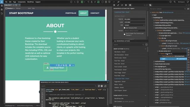The width and height of the screenshot is (190, 107).
Task: Open the Page menu
Action: [x=15, y=2]
